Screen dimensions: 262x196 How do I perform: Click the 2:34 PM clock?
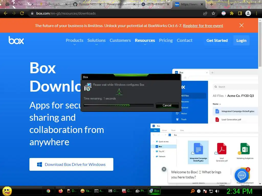(x=239, y=191)
